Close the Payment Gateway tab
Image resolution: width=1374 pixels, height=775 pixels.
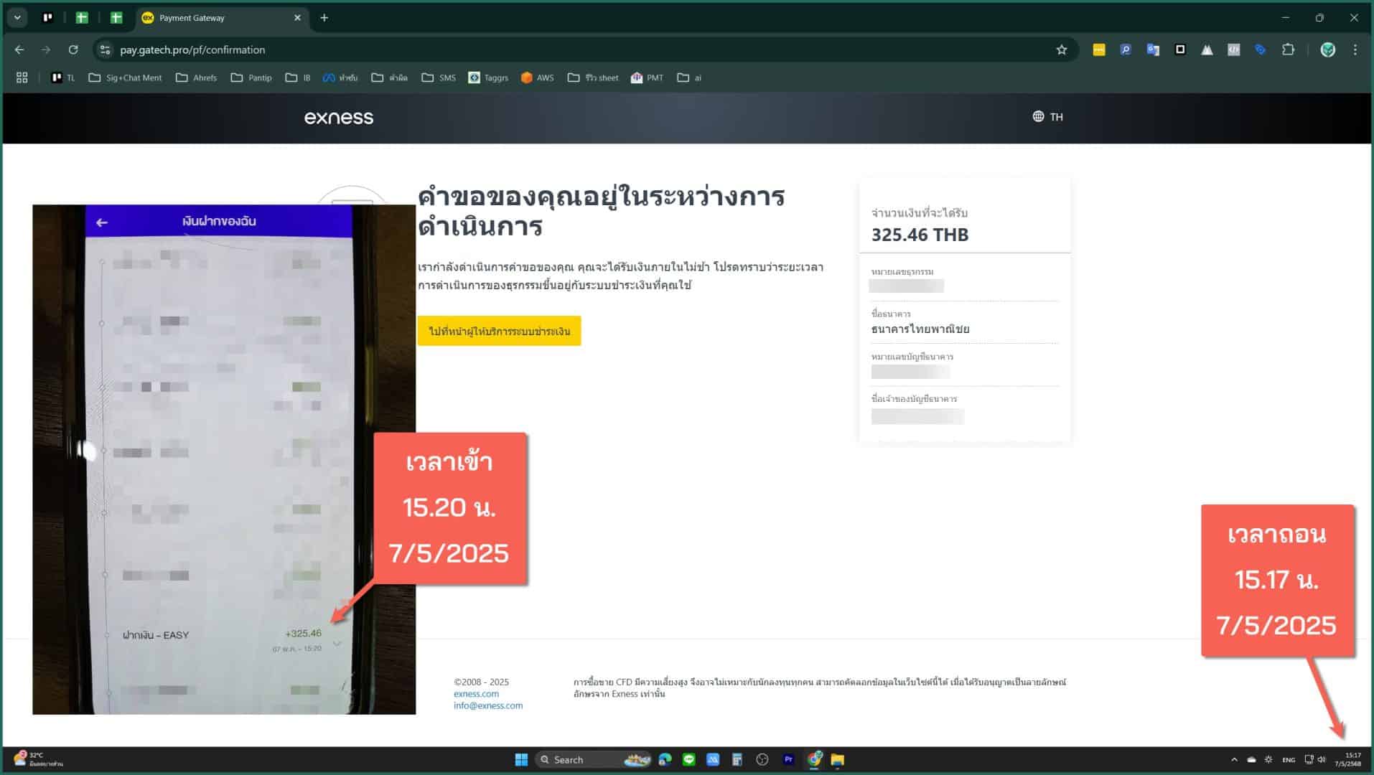point(297,18)
